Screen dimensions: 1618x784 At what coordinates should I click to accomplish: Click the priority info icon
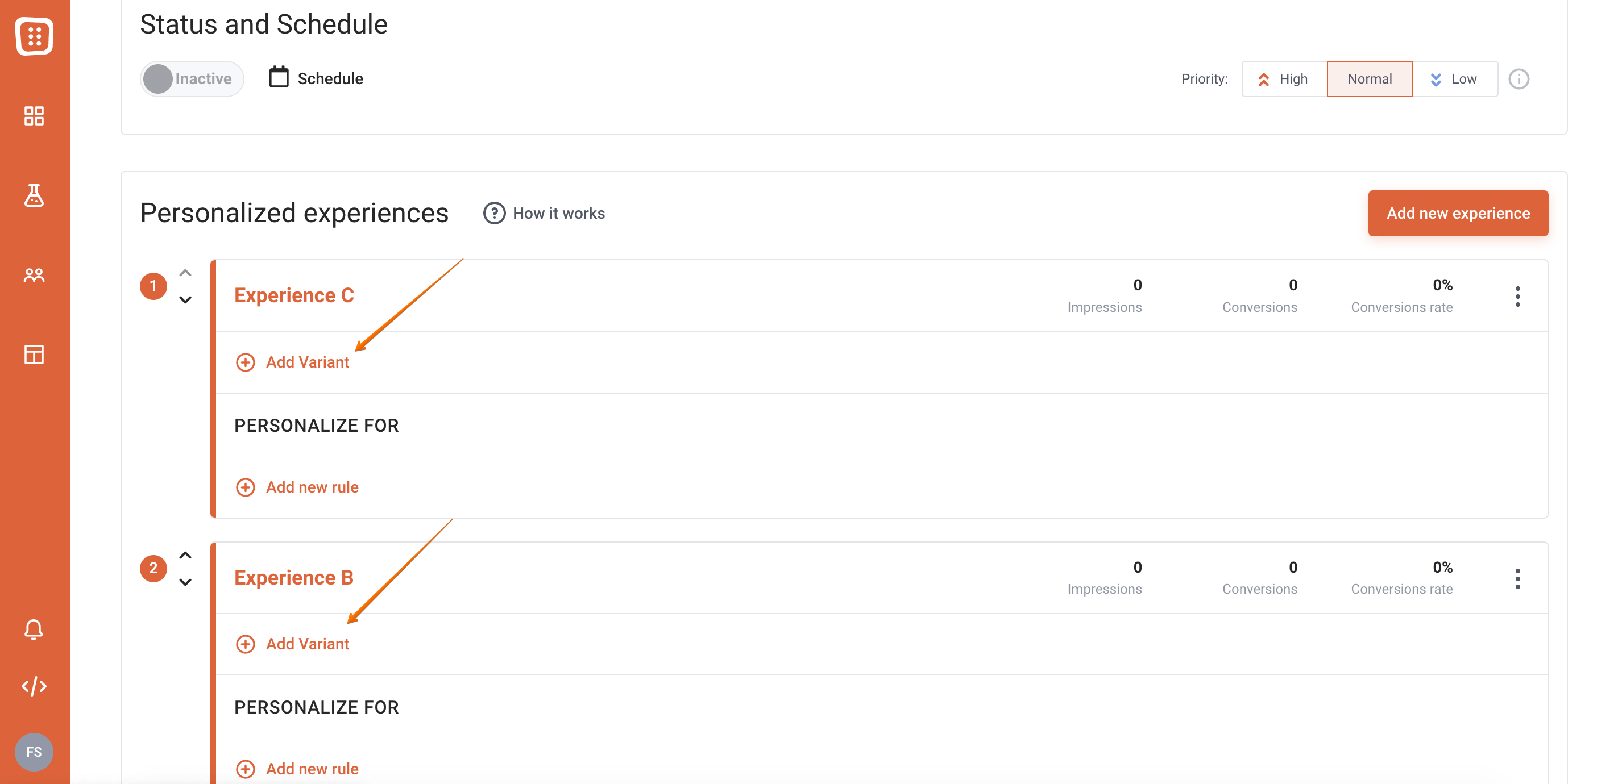[1519, 79]
